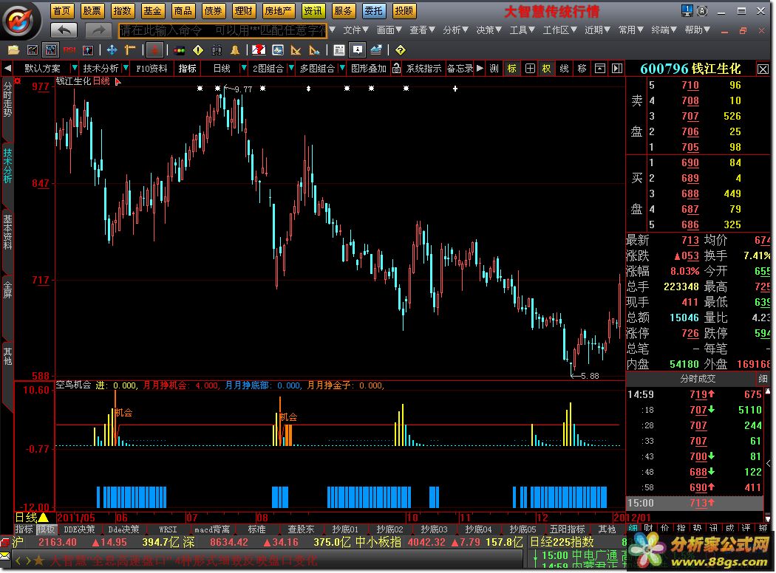Select the 技术分析 sidebar tab
Viewport: 776px width, 573px height.
(x=7, y=165)
